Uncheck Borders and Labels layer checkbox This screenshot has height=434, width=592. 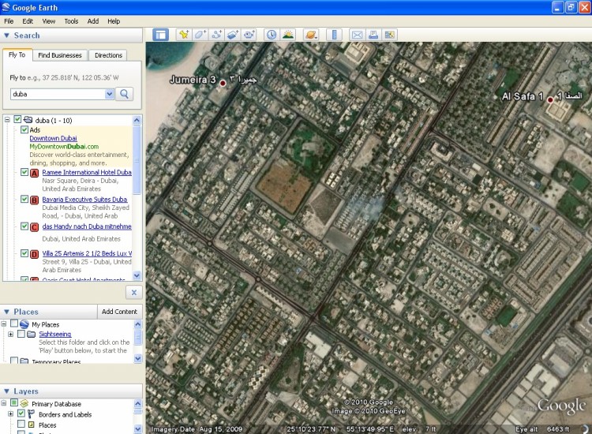pos(21,413)
